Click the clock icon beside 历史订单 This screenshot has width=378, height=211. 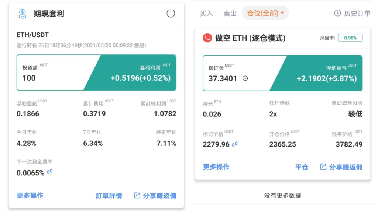[337, 13]
